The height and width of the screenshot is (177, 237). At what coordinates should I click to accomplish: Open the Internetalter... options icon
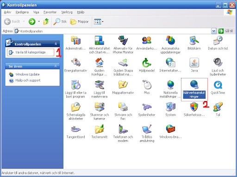(x=170, y=65)
